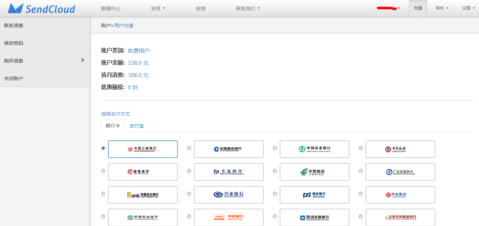Tick the radio button for 广东发展银行
479x226 pixels.
pyautogui.click(x=361, y=171)
